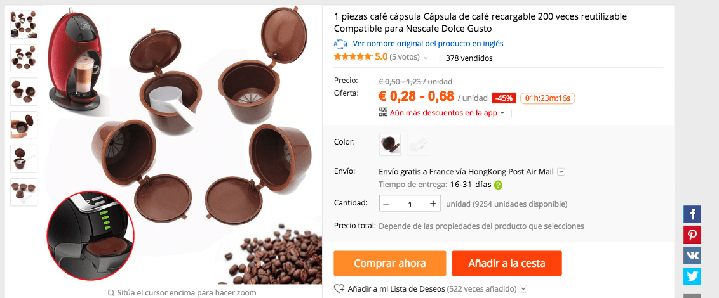Select the brown capsule color option

click(x=390, y=145)
